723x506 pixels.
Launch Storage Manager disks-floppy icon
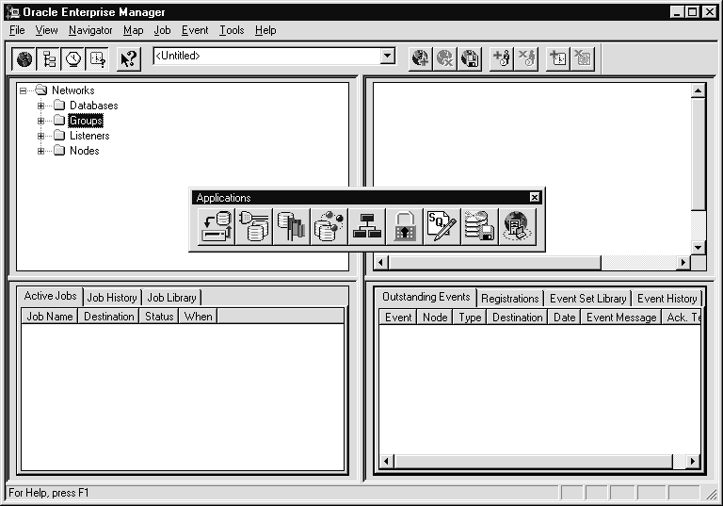[479, 226]
